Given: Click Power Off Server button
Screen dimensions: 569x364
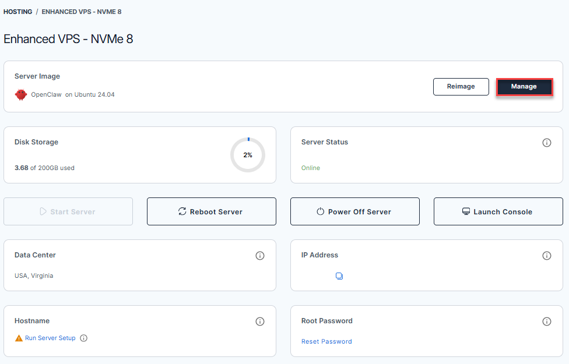Looking at the screenshot, I should pyautogui.click(x=355, y=211).
